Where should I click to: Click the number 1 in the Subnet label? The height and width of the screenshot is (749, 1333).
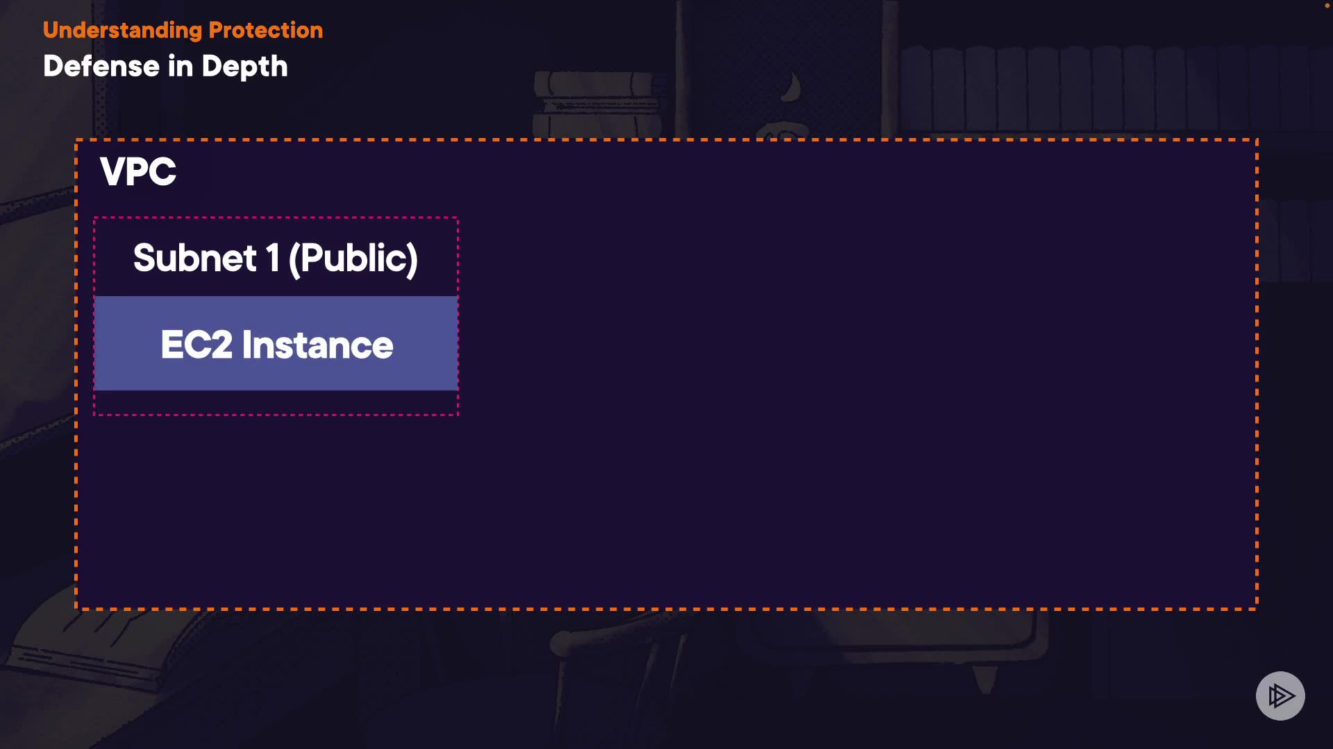click(x=272, y=258)
